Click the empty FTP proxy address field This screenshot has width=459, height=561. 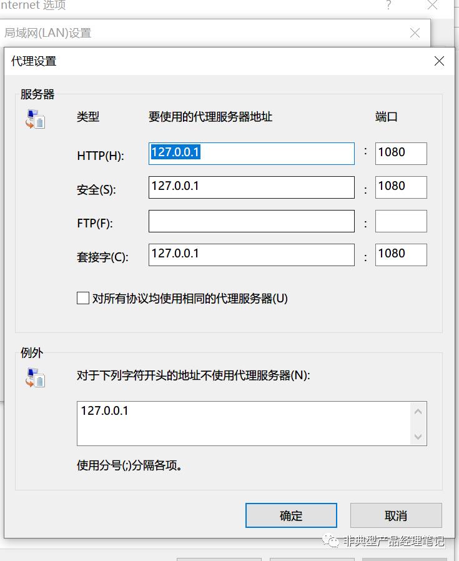coord(251,221)
